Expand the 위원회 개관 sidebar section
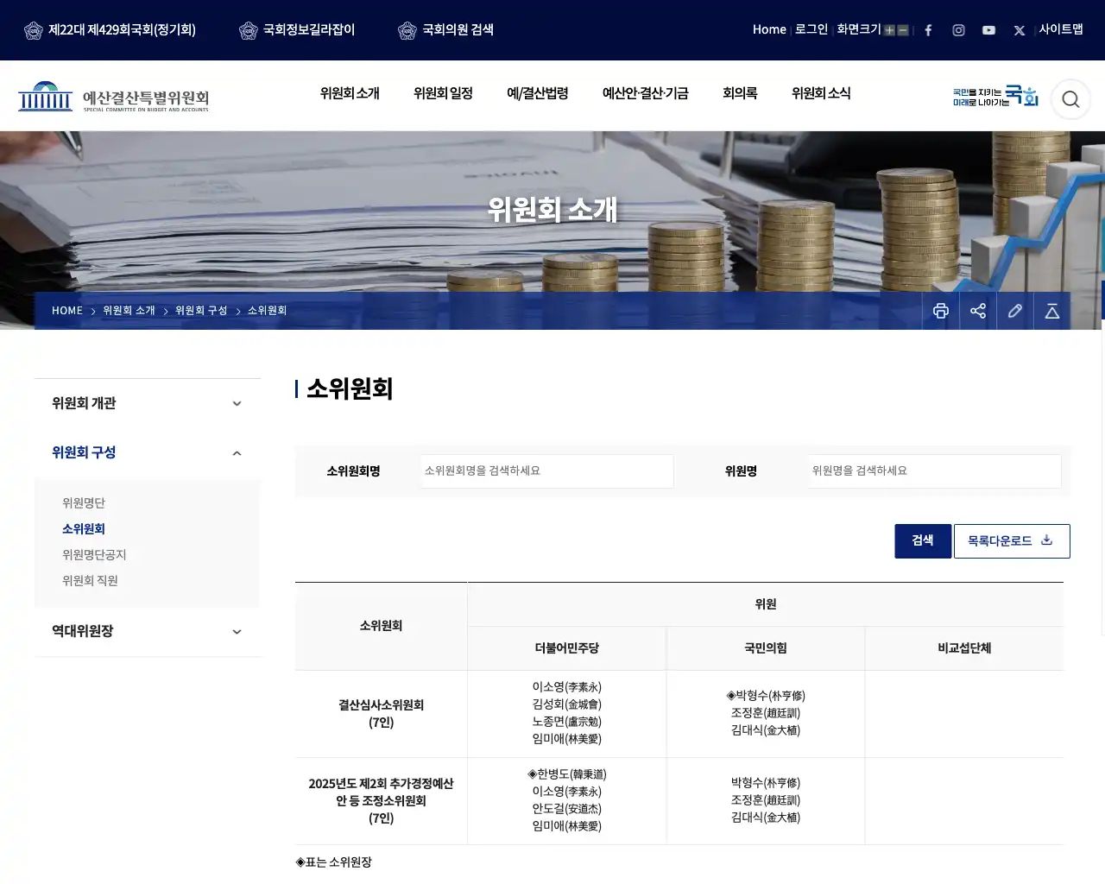1105x884 pixels. pos(148,403)
